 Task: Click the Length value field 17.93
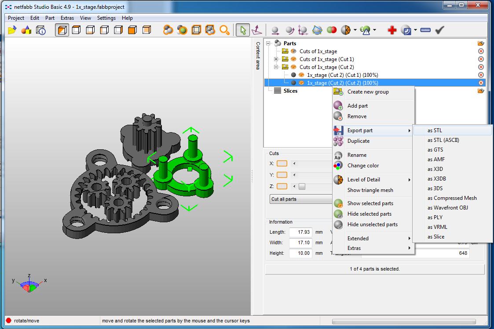pyautogui.click(x=300, y=232)
